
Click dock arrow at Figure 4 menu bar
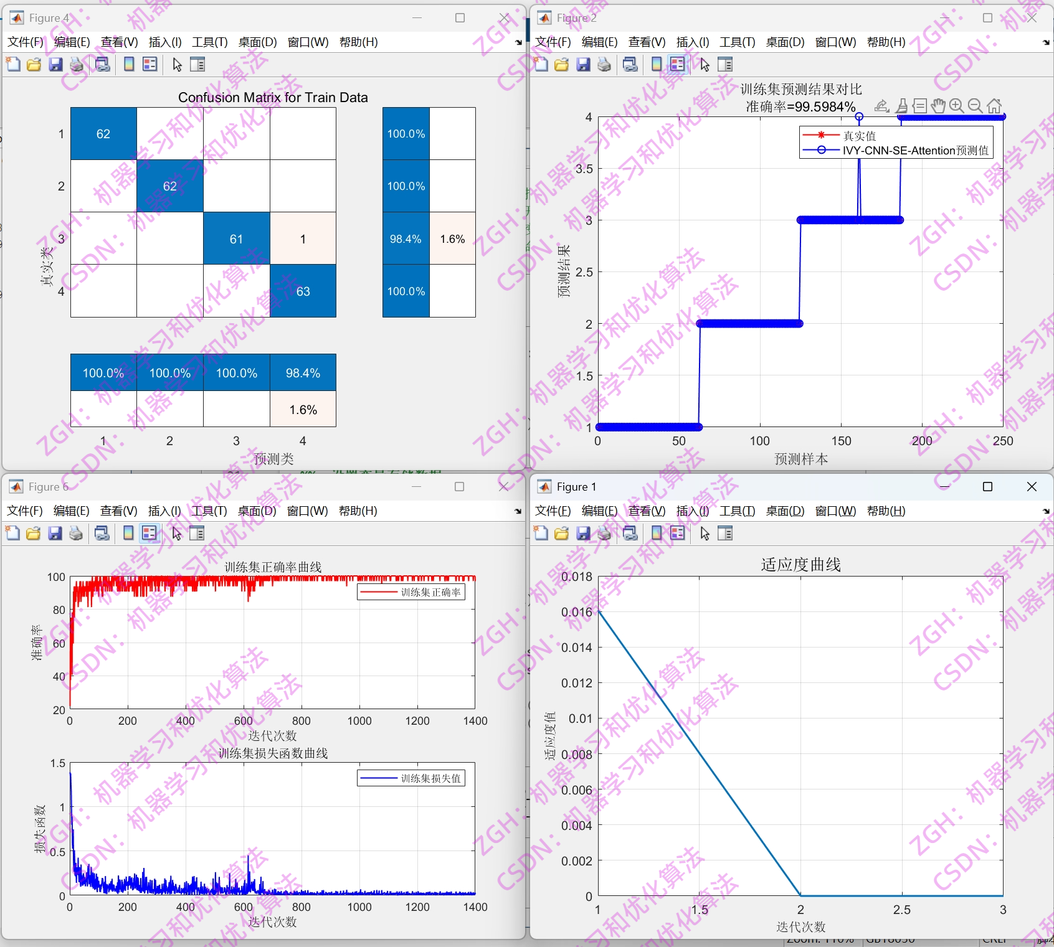pyautogui.click(x=518, y=42)
